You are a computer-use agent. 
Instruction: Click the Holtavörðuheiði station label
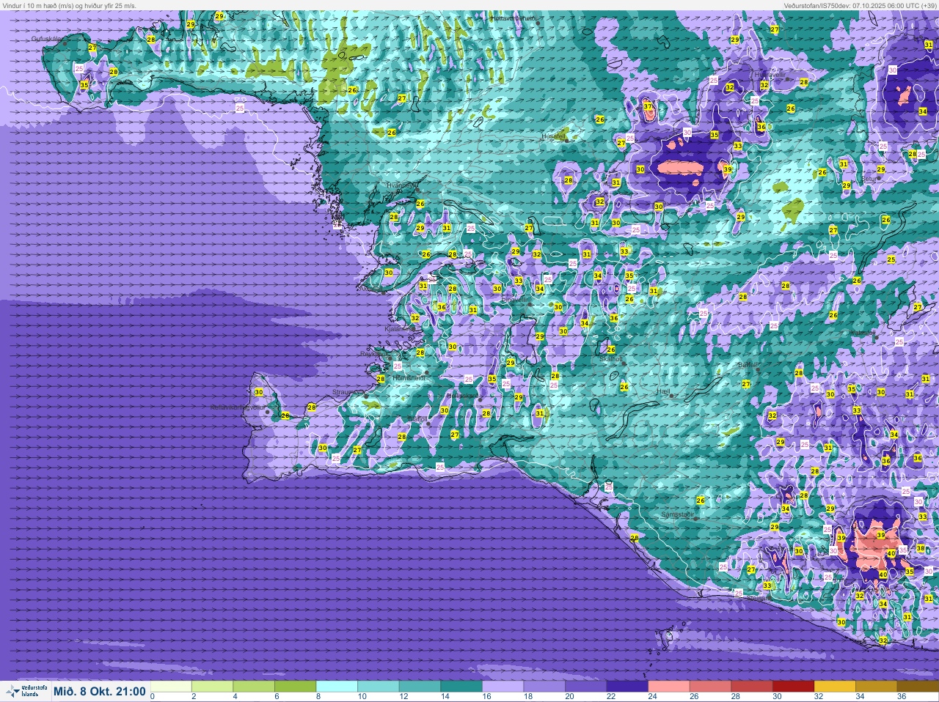click(x=513, y=18)
